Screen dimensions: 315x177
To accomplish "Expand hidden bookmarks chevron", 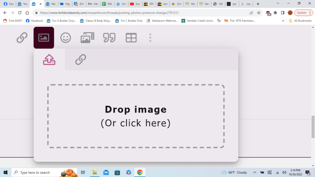I will (x=283, y=21).
